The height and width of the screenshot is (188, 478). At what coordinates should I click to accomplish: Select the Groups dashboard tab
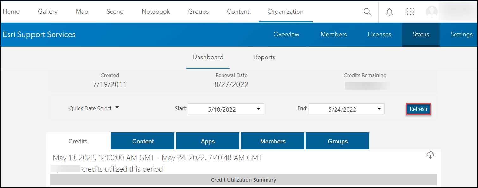pos(337,141)
